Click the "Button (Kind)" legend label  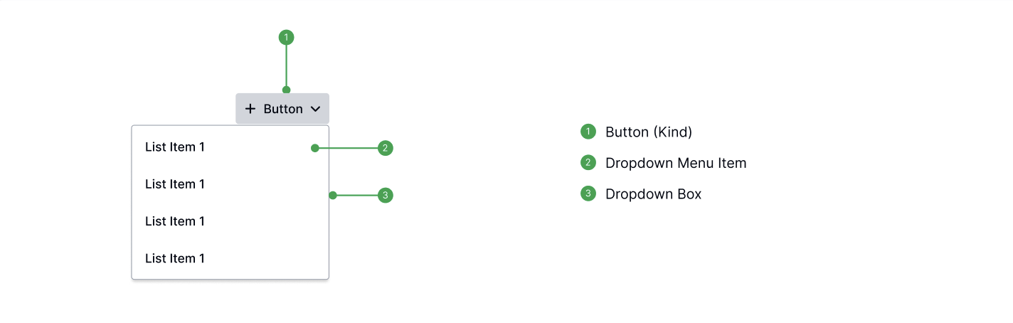click(649, 132)
